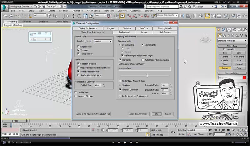This screenshot has height=146, width=250.
Task: Toggle the Ambient Occlusion checkbox
Action: [x=120, y=90]
